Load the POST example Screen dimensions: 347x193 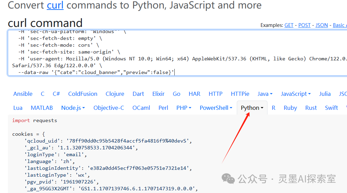[304, 25]
